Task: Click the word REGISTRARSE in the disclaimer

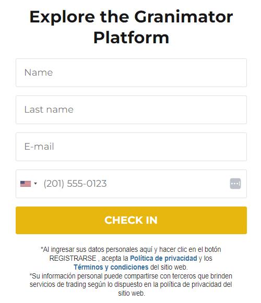Action: pyautogui.click(x=73, y=258)
